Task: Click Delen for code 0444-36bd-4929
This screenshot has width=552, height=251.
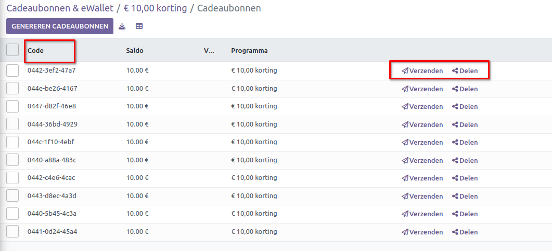Action: 465,124
